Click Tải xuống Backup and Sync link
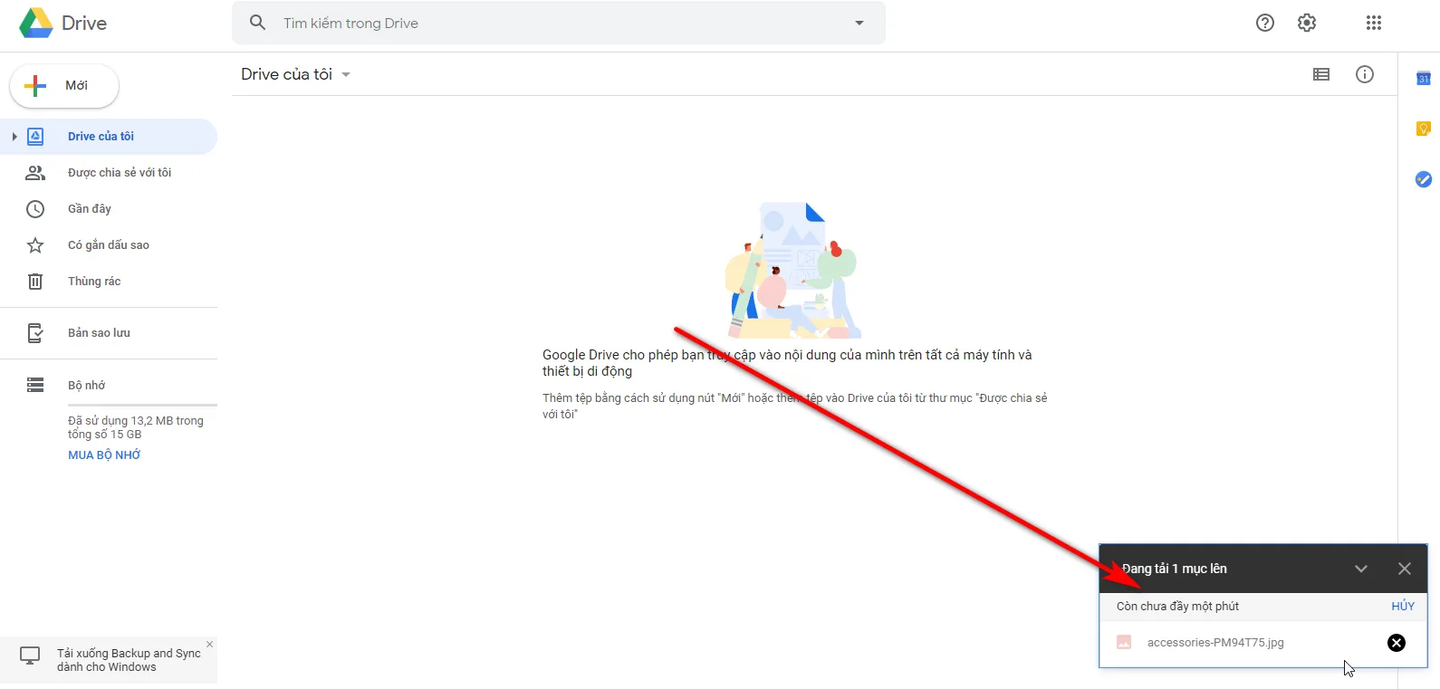 click(x=129, y=660)
